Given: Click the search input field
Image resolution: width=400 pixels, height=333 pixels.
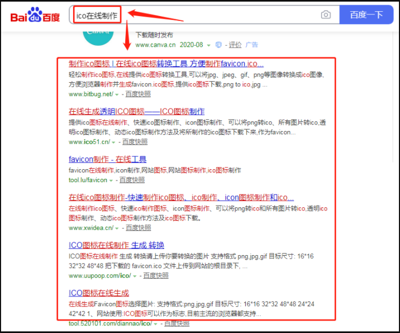Looking at the screenshot, I should tap(204, 15).
